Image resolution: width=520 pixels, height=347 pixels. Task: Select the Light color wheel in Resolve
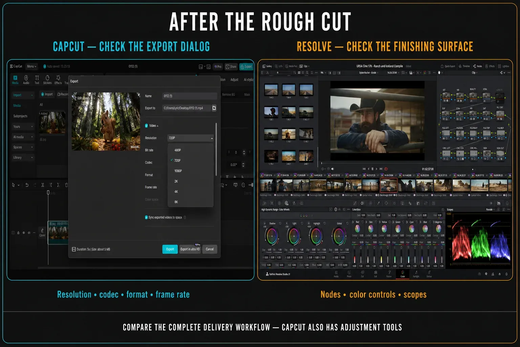(294, 236)
